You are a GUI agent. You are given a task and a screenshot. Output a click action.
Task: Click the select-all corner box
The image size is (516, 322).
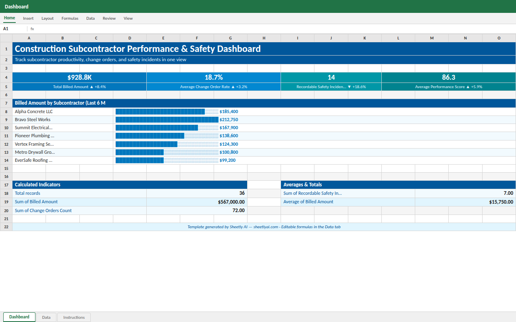(6, 38)
